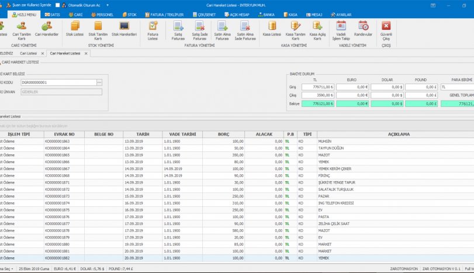
Task: Open Vadeli İşlem Takip icon
Action: (341, 30)
